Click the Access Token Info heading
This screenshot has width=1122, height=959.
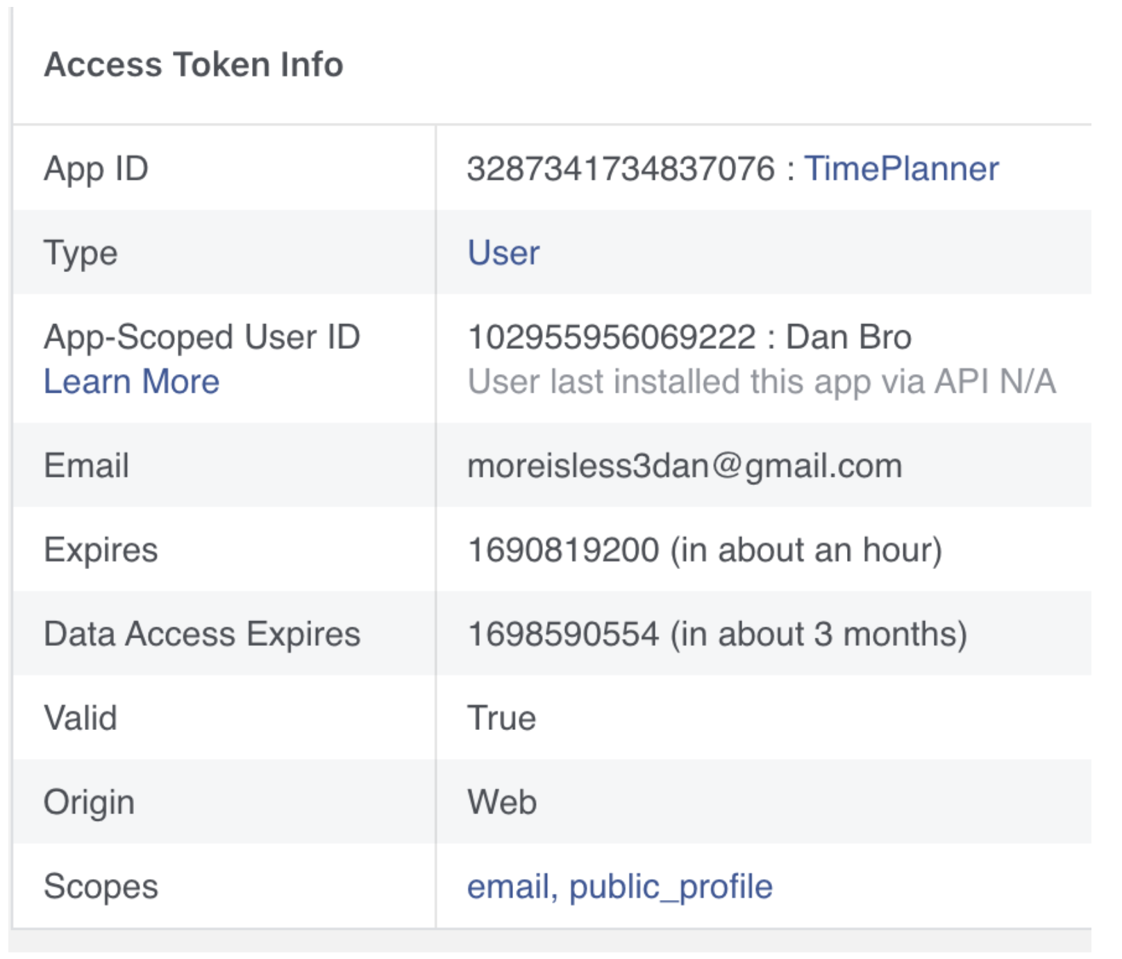(194, 65)
